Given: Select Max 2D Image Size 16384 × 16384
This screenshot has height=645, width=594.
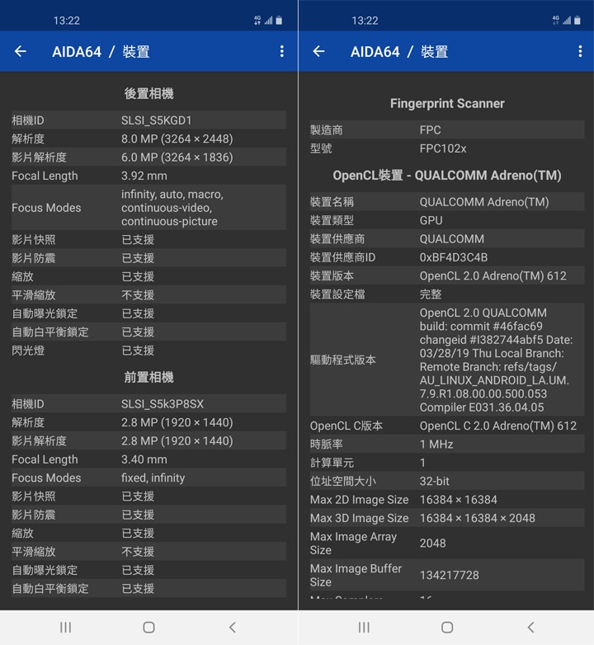Looking at the screenshot, I should coord(458,500).
